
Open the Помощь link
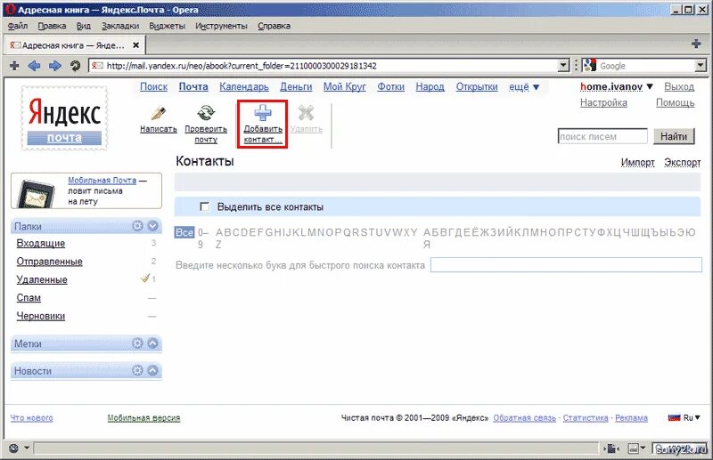tap(675, 102)
